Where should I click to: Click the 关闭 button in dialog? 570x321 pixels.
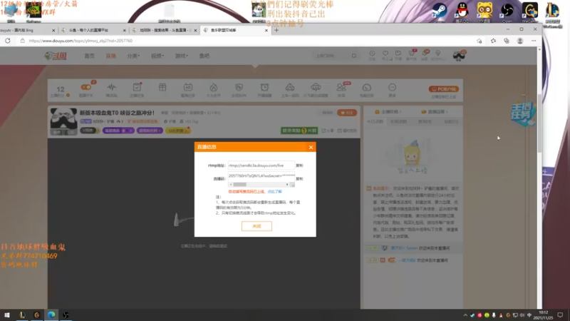coord(256,226)
